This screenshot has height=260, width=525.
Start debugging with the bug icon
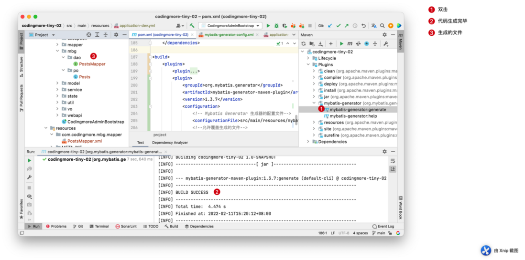tap(276, 26)
